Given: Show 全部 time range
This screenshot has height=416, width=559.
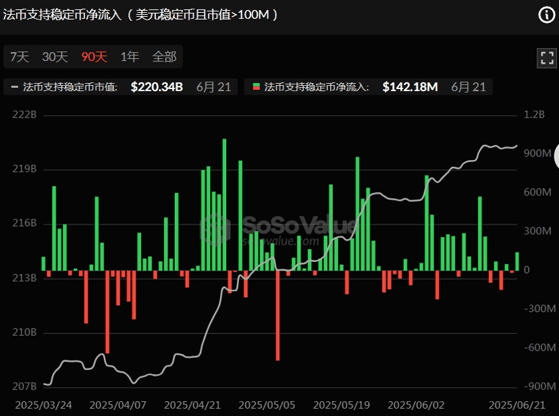Looking at the screenshot, I should pos(164,57).
